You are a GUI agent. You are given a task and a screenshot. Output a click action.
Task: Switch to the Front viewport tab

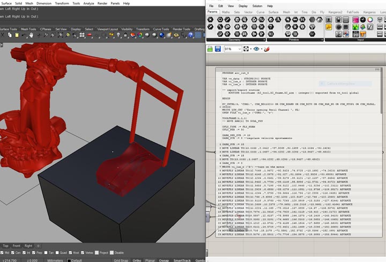pos(16,246)
